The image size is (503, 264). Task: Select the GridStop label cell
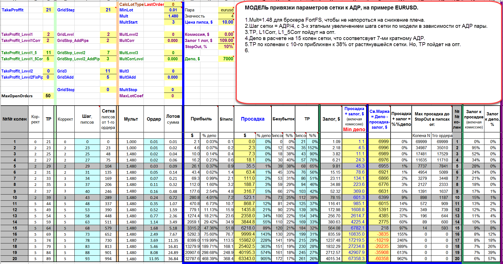pos(66,90)
